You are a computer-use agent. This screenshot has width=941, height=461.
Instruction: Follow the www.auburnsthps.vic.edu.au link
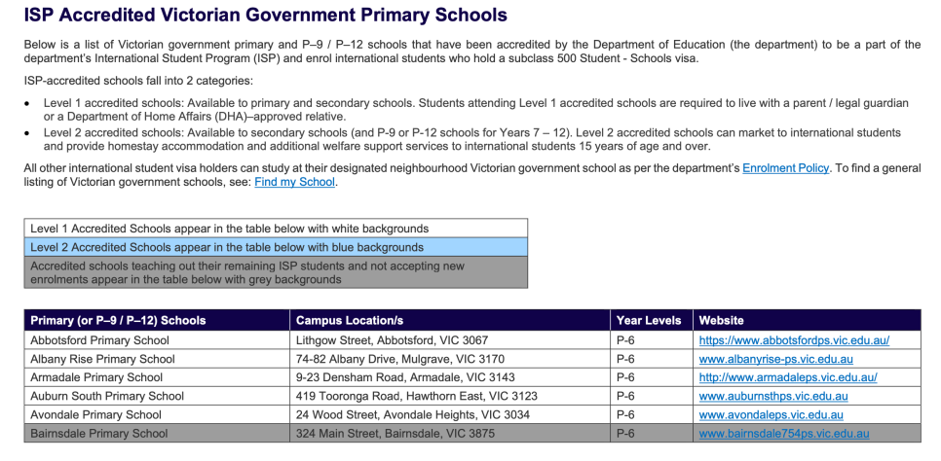pyautogui.click(x=772, y=396)
